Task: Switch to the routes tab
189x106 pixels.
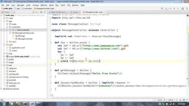Action: click(x=75, y=12)
